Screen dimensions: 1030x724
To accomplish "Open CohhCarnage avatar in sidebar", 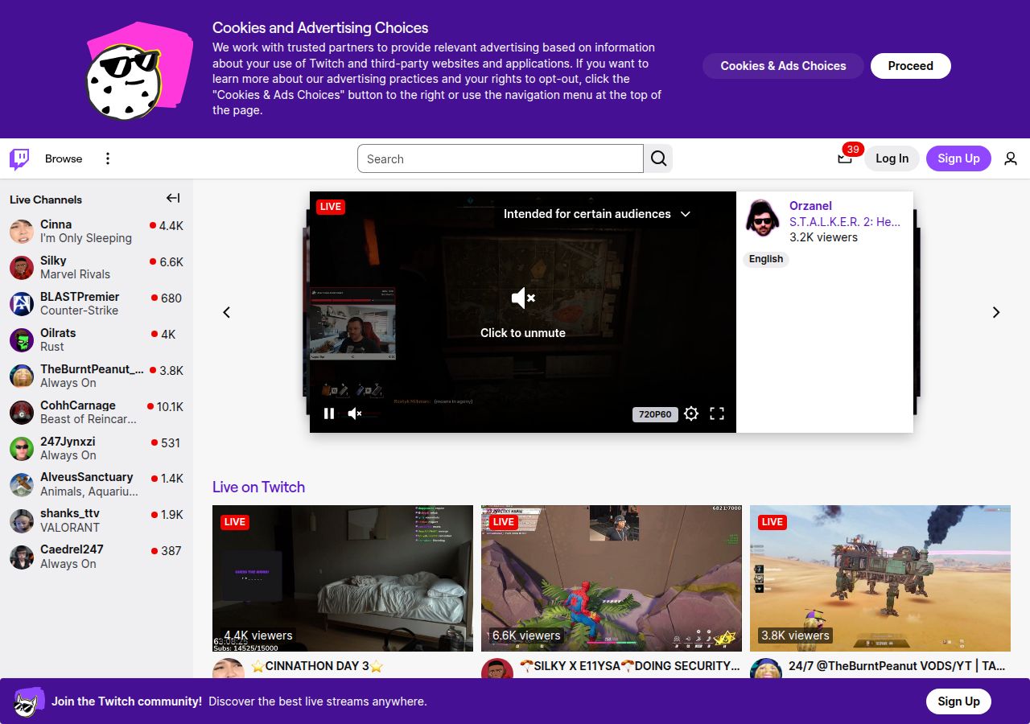I will (22, 413).
